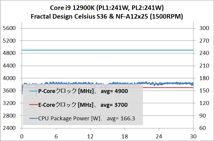Click left axis label 5600
Screen dimensions: 214x141
9,28
